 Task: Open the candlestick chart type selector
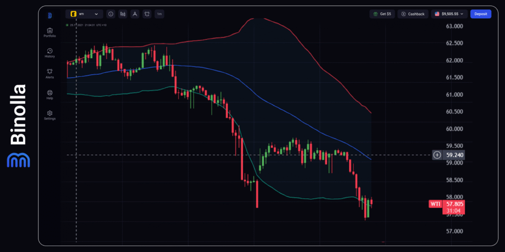[x=123, y=14]
